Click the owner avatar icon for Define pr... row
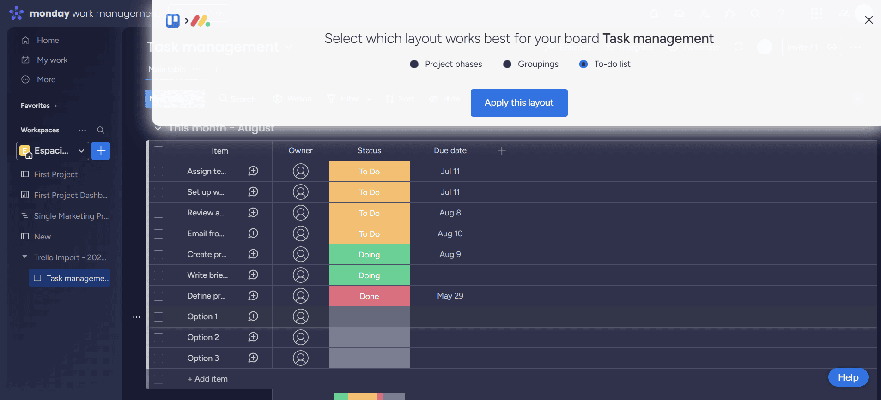The width and height of the screenshot is (881, 400). pos(300,296)
